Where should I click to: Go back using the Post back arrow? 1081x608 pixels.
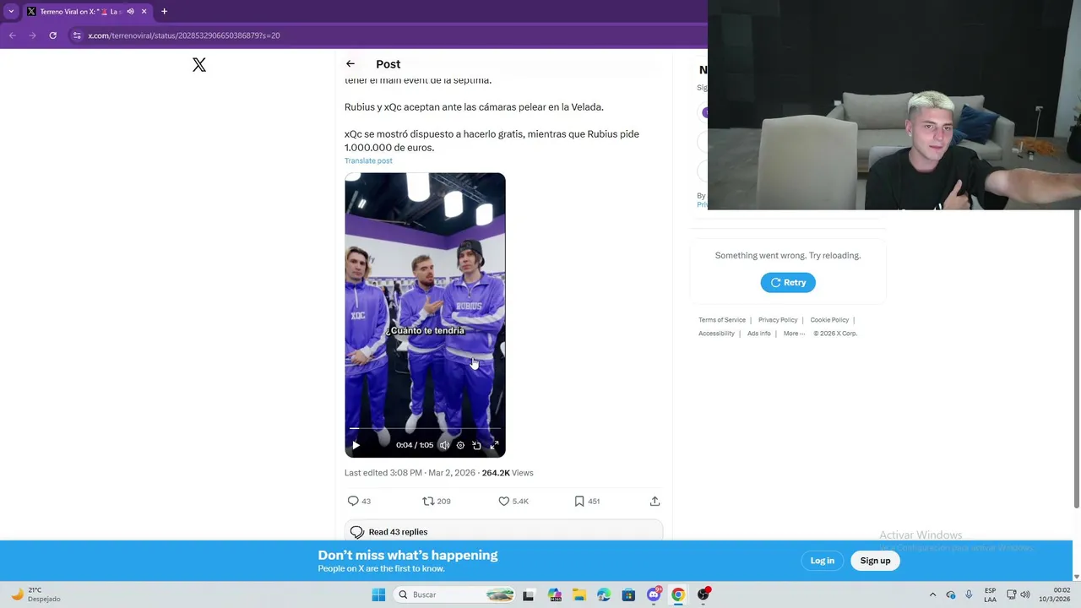350,64
